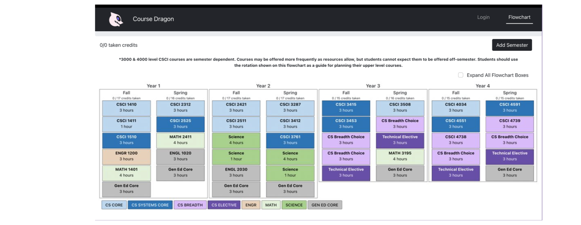Enable Expand All Flowchart Boxes checkbox
The image size is (581, 225).
[461, 75]
